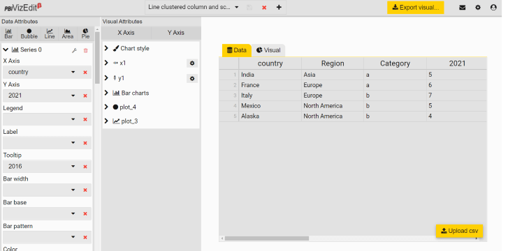
Task: Open Series 0 wrench settings
Action: pos(74,50)
